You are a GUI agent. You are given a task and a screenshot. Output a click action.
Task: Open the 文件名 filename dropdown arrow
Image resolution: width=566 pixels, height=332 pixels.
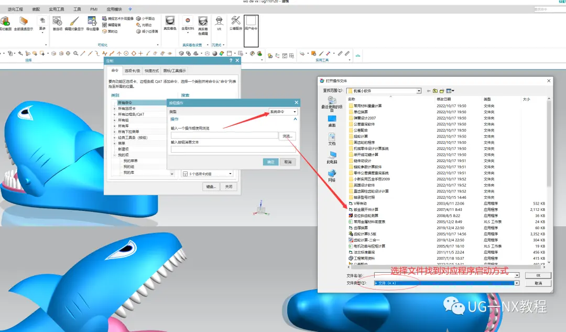517,275
